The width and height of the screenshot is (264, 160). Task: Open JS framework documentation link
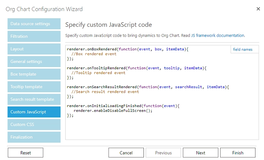click(x=218, y=36)
